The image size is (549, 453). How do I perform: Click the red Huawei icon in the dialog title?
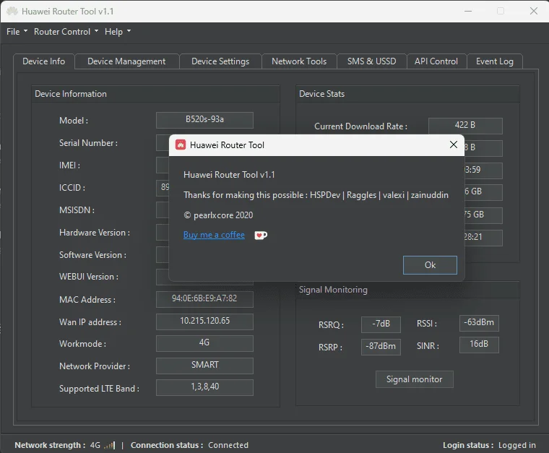181,145
